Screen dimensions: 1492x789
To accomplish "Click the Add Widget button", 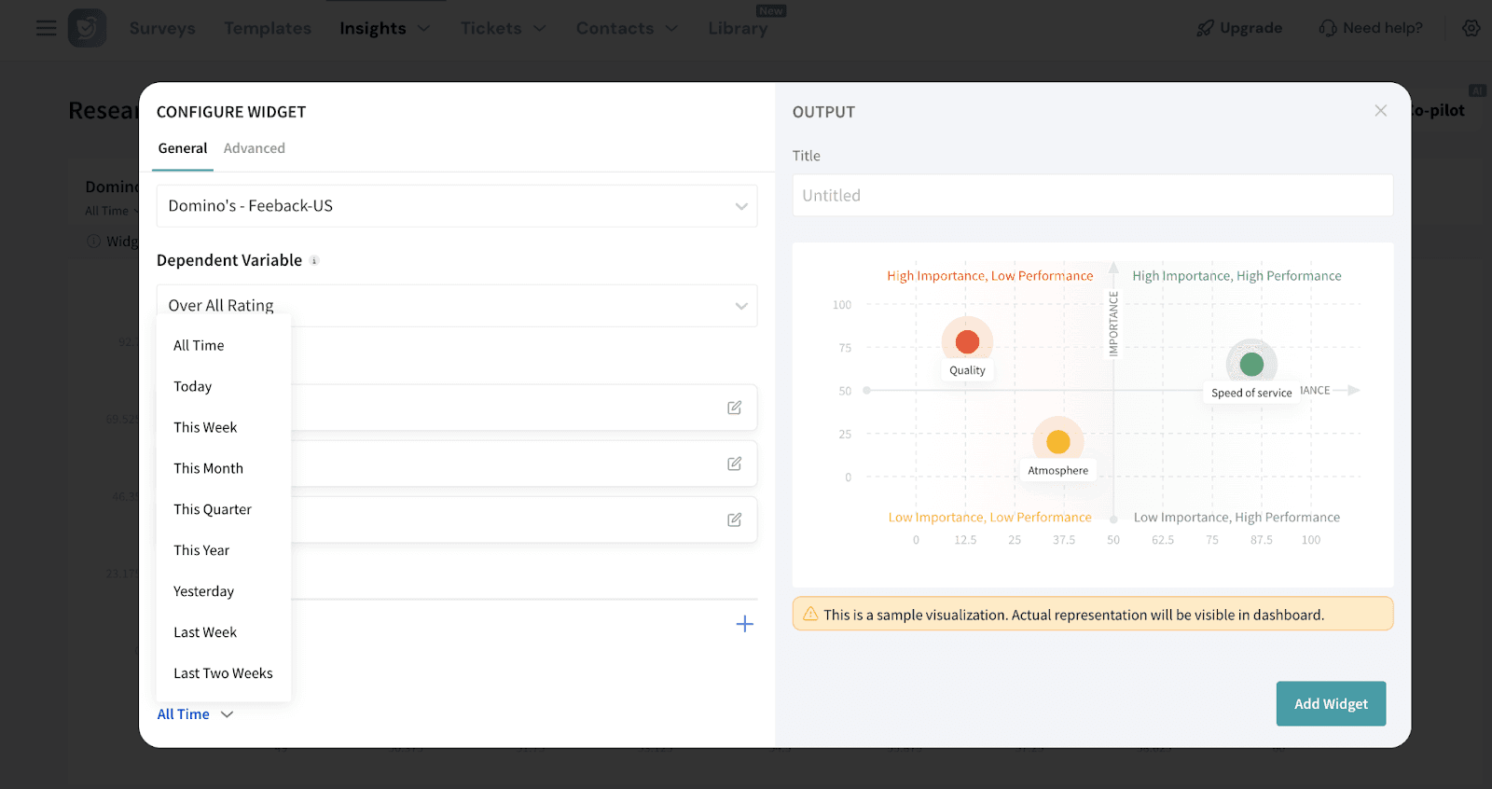I will (x=1331, y=704).
